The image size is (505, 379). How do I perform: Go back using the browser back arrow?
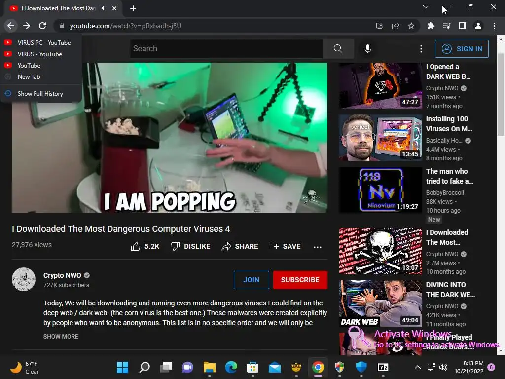coord(11,26)
